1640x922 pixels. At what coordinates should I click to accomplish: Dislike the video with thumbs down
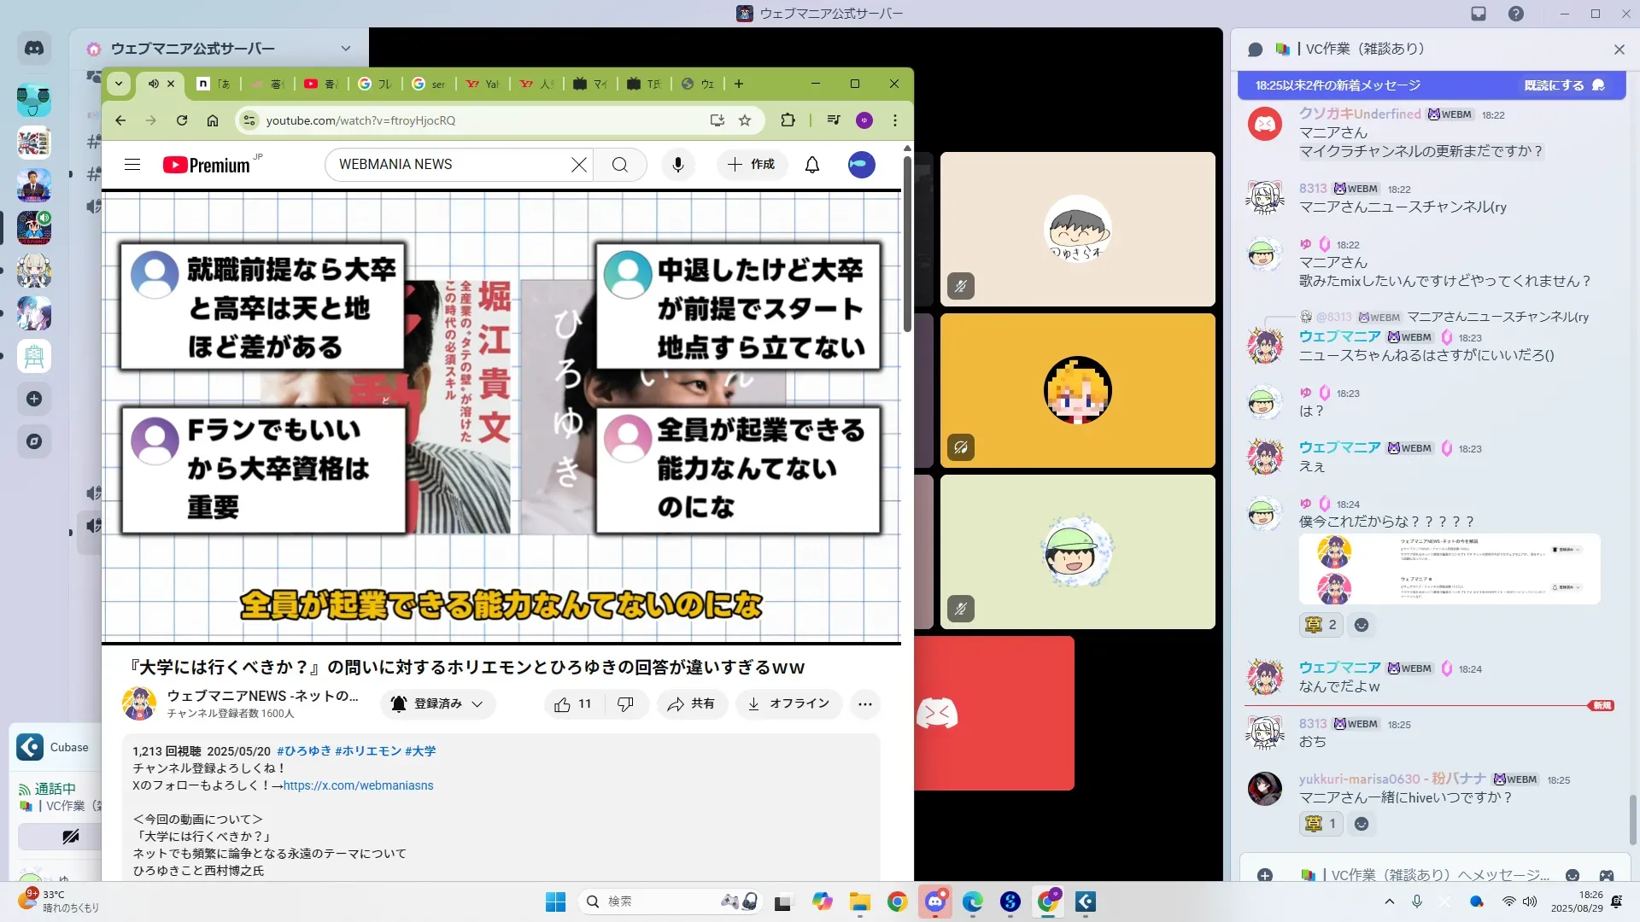[x=625, y=704]
